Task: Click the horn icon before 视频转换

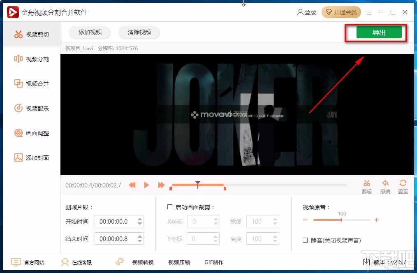Action: [x=120, y=261]
